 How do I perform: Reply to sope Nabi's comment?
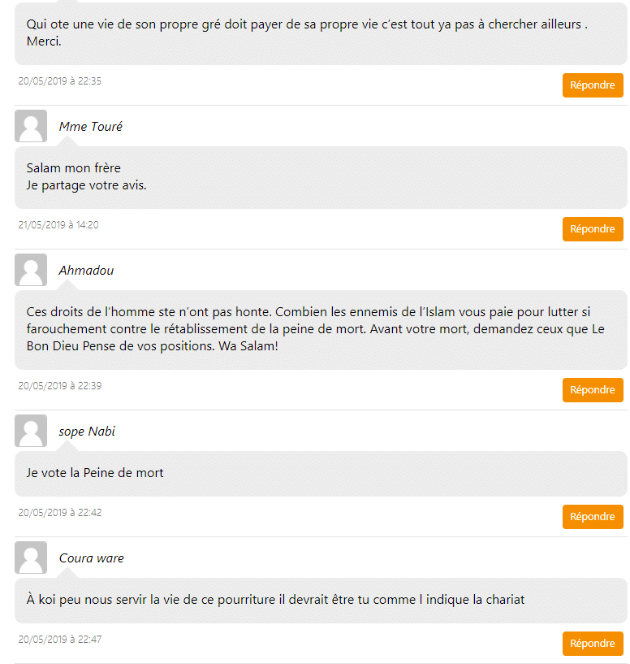(593, 517)
